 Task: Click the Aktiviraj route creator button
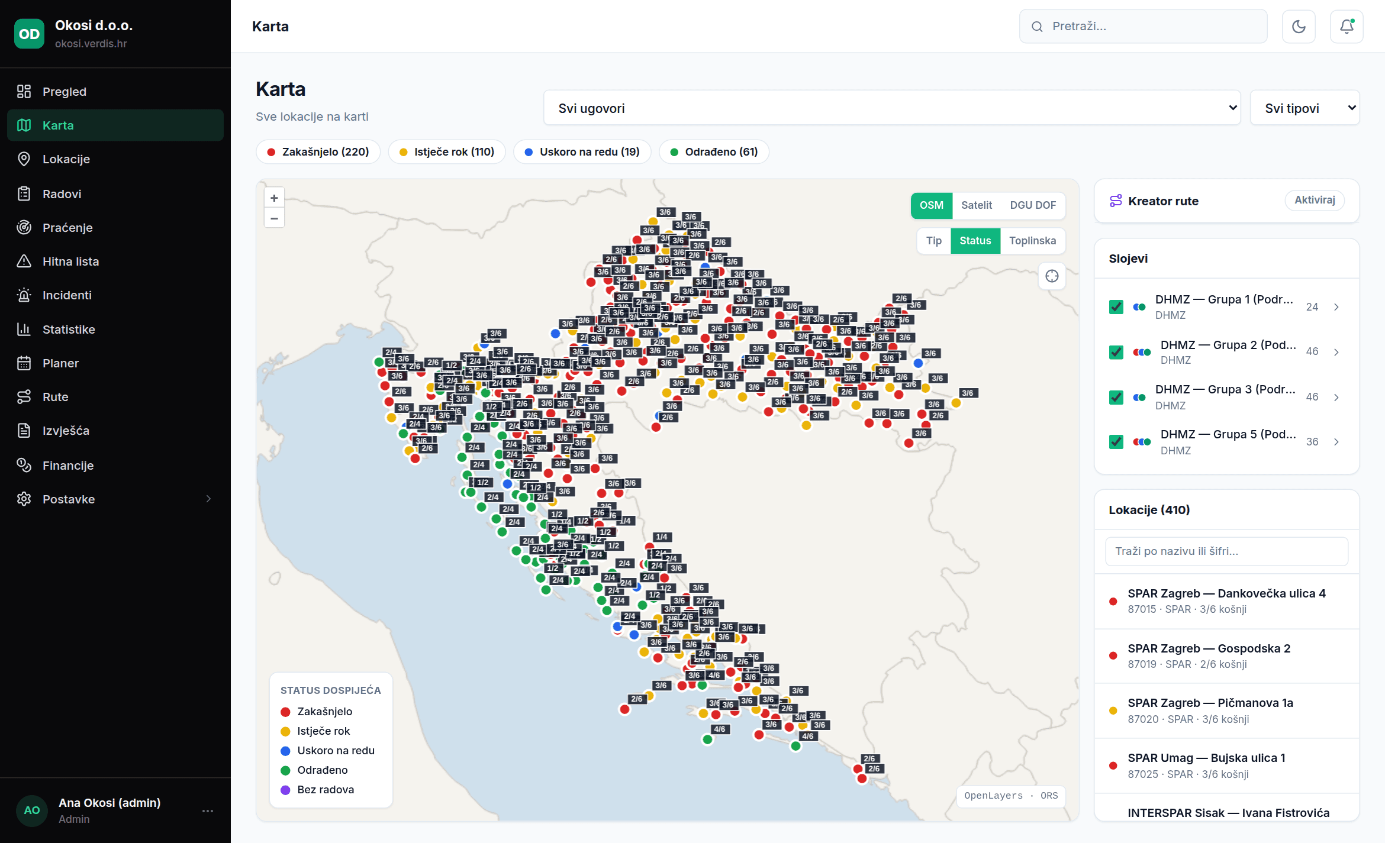1315,200
